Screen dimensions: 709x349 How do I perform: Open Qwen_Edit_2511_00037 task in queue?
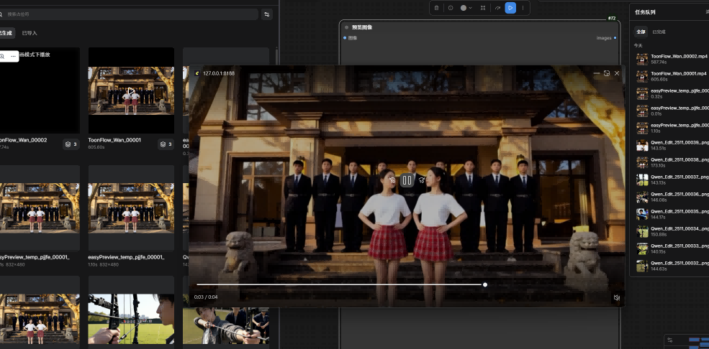point(672,180)
